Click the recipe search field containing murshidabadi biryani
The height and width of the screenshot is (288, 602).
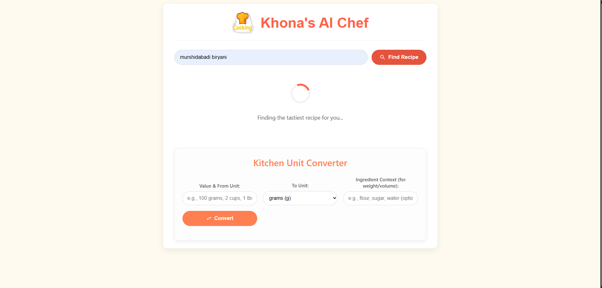271,57
